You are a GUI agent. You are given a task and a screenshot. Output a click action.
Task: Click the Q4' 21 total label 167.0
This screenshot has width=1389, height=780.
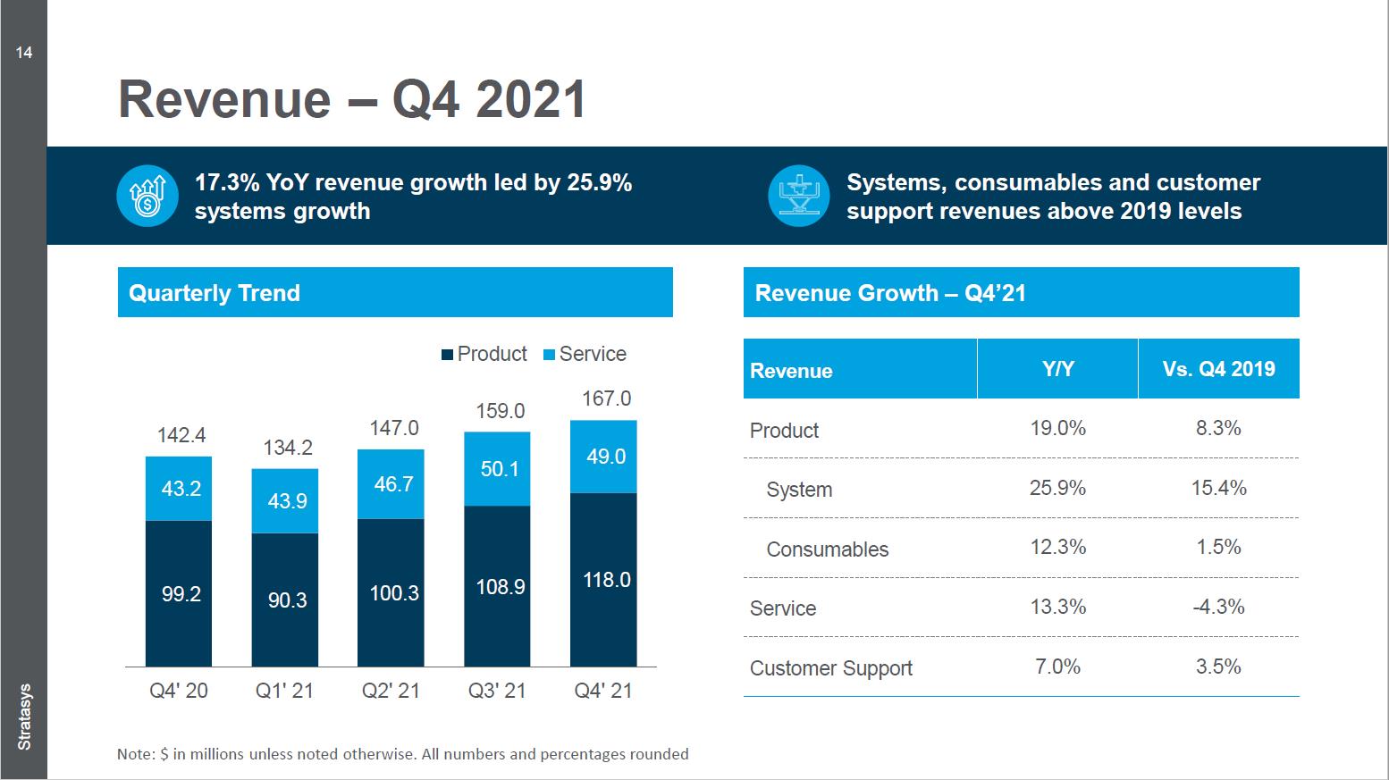pyautogui.click(x=606, y=398)
